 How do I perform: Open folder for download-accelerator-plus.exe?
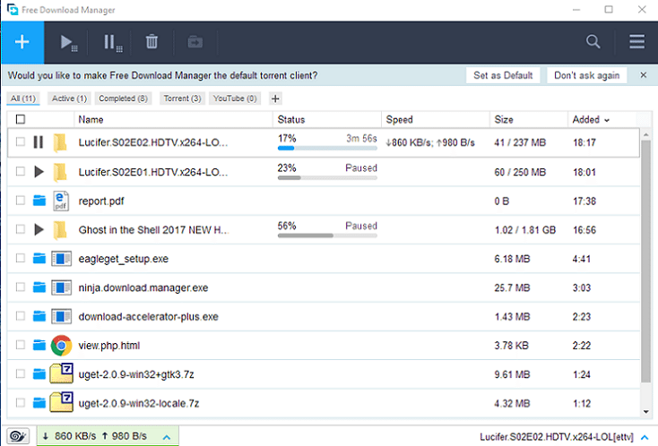click(39, 316)
